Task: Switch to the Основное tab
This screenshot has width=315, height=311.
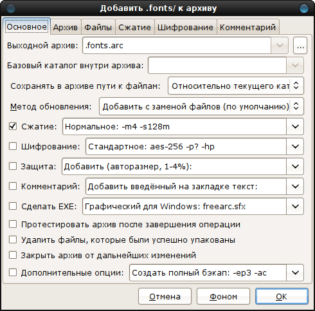Action: pyautogui.click(x=27, y=26)
